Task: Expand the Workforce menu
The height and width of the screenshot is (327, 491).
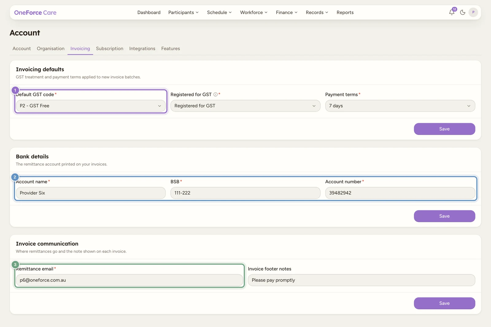Action: 253,13
